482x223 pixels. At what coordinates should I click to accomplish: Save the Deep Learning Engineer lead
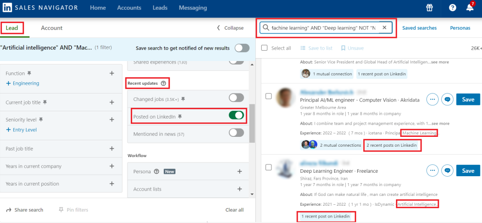tap(468, 171)
